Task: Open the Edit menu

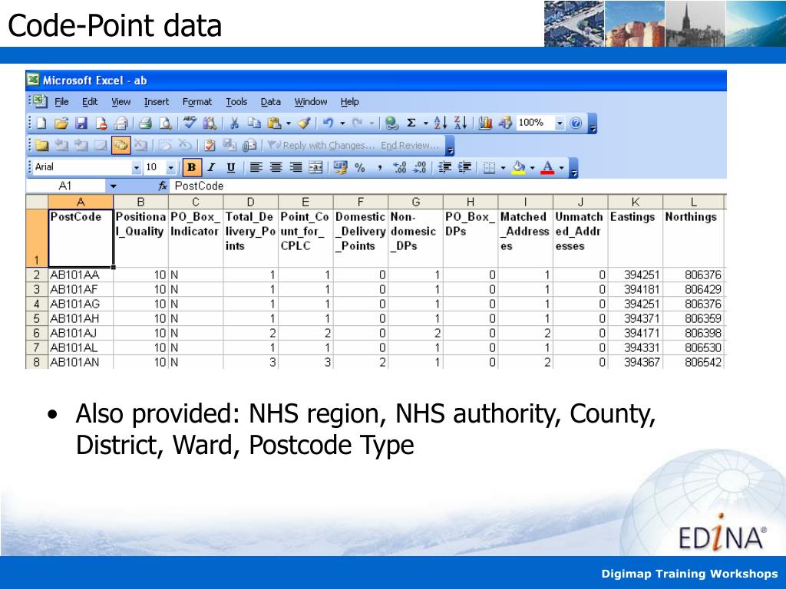Action: tap(90, 102)
